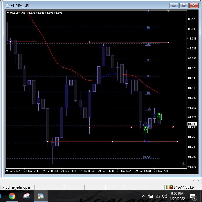Viewport: 202px width, 202px height.
Task: Open Google Chrome from the taskbar
Action: click(x=12, y=196)
